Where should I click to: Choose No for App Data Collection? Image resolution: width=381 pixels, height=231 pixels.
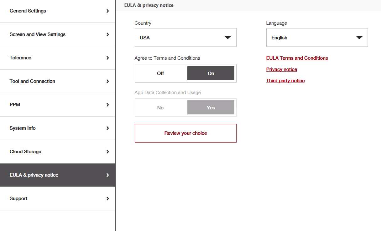pos(160,108)
